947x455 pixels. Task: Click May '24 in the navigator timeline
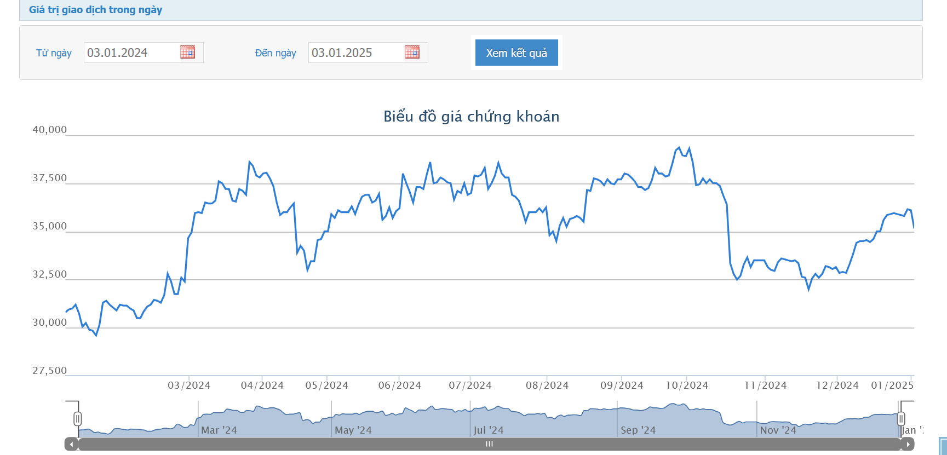pos(353,430)
